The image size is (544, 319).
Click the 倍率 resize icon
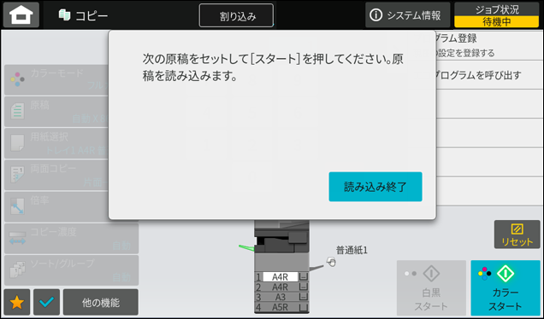pos(17,206)
